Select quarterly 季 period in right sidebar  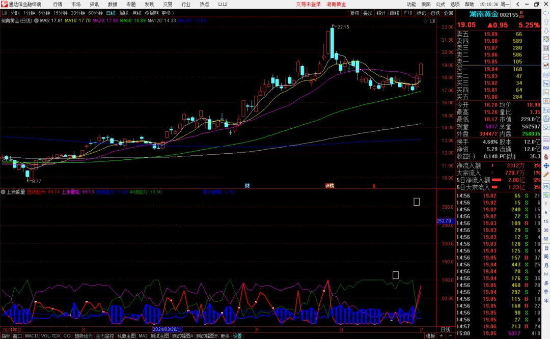(x=546, y=292)
